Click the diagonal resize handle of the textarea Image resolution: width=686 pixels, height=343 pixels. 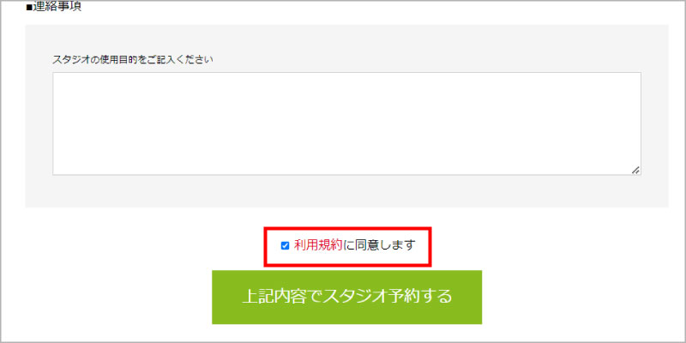[x=635, y=170]
